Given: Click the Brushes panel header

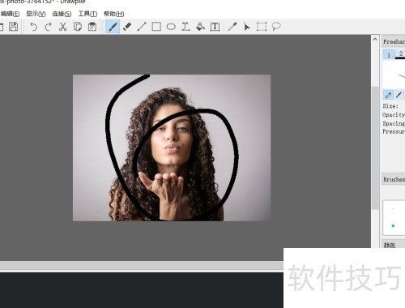Looking at the screenshot, I should point(394,179).
